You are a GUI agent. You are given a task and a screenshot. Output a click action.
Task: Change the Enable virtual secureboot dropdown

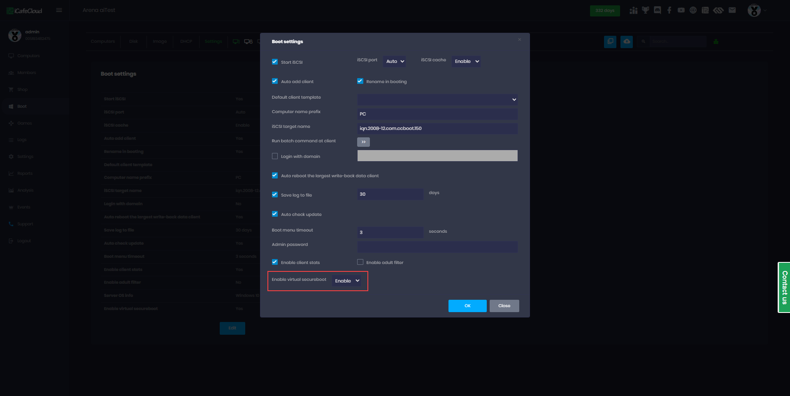click(346, 280)
